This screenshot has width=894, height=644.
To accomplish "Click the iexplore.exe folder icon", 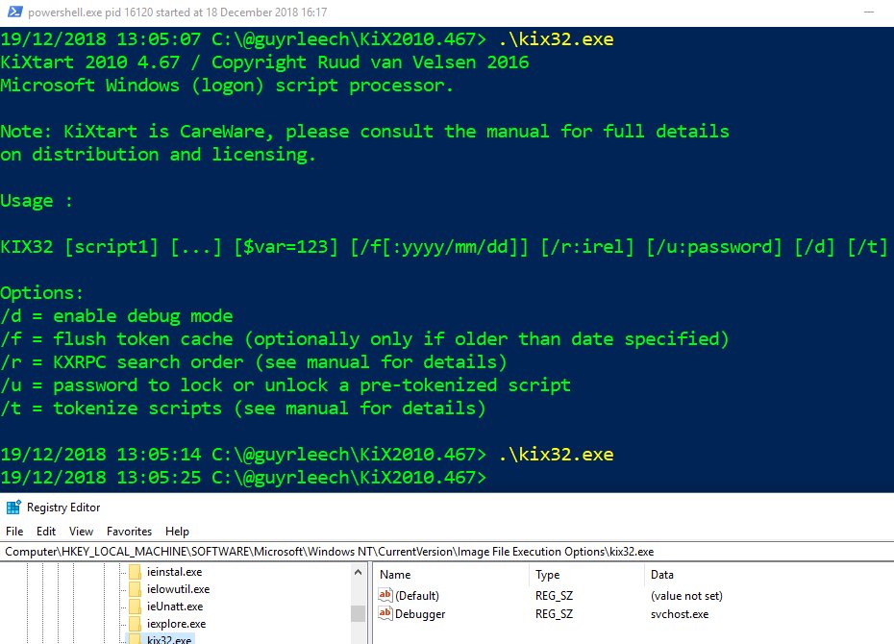I will (x=136, y=624).
